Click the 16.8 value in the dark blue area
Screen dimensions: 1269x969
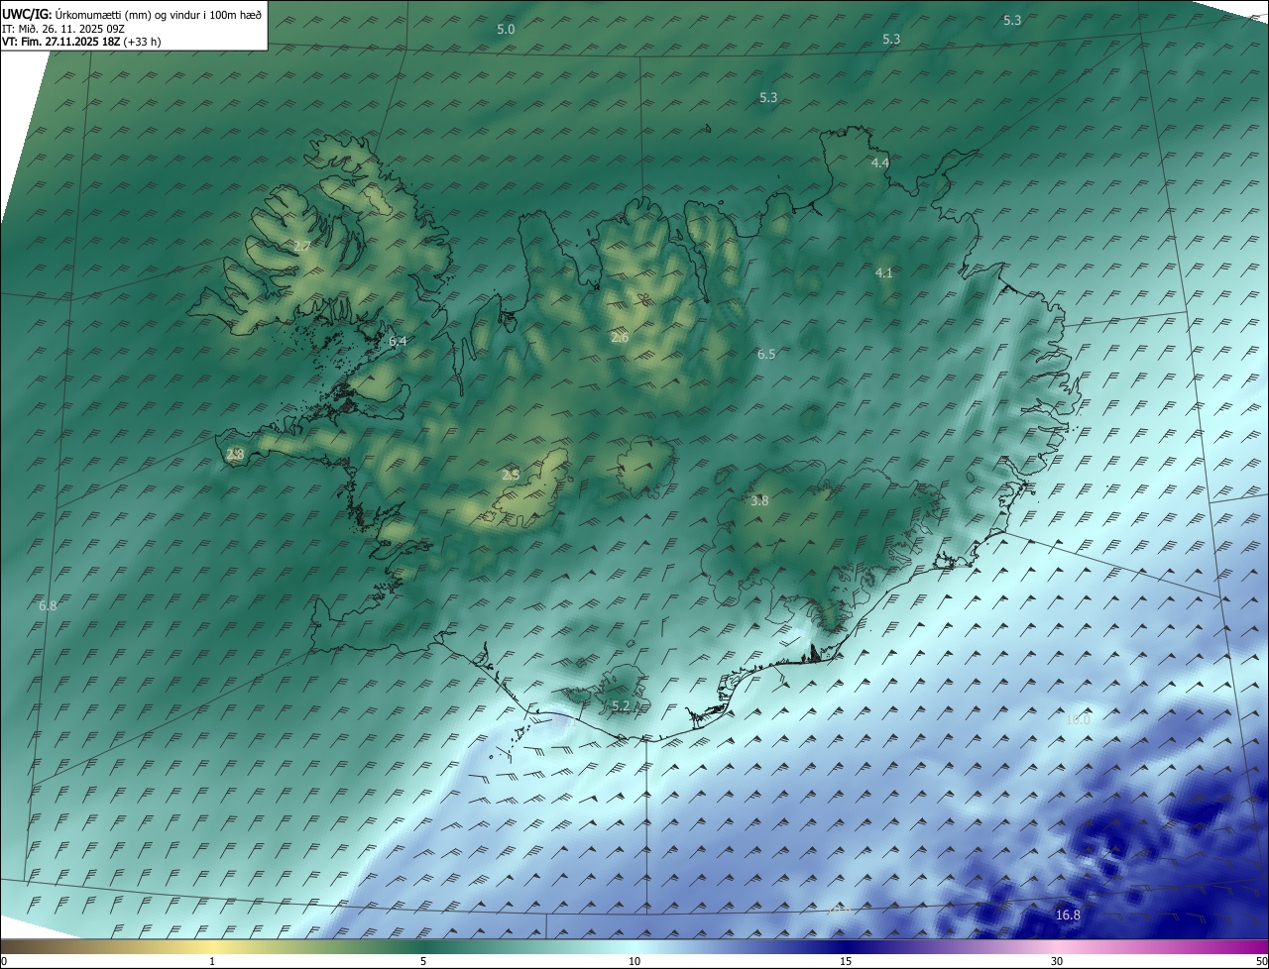coord(1068,915)
